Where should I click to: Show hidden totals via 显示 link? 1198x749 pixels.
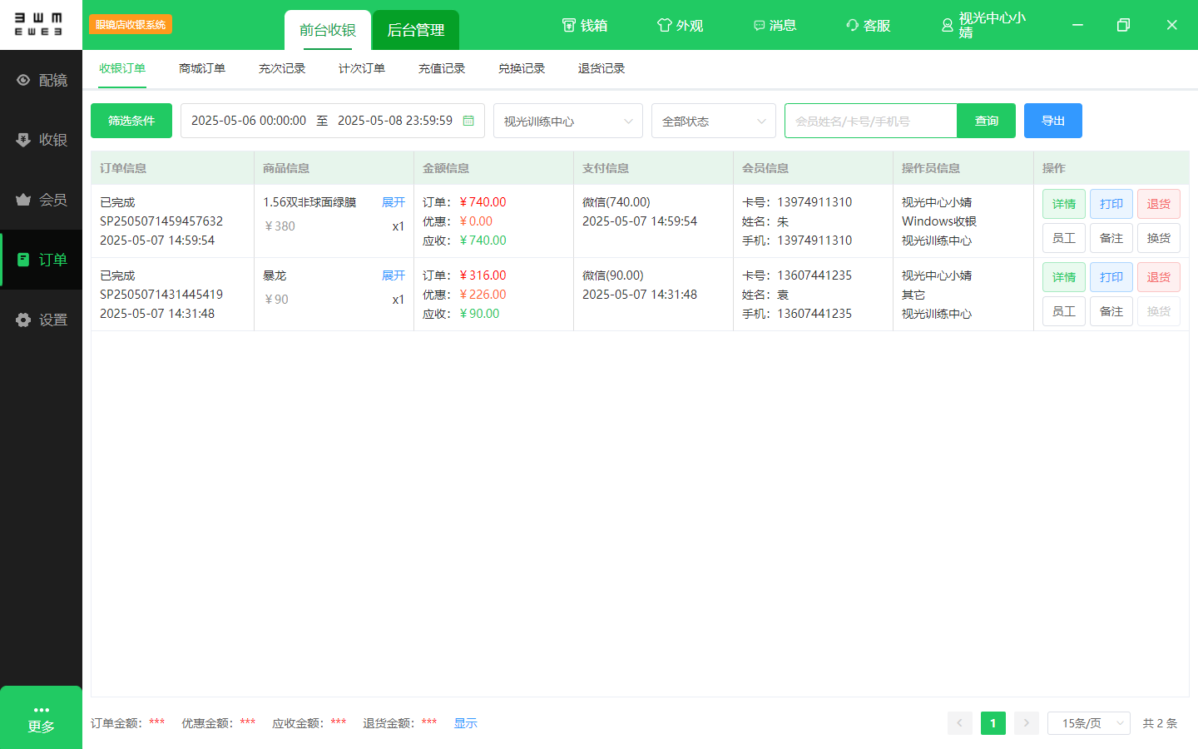pos(466,723)
